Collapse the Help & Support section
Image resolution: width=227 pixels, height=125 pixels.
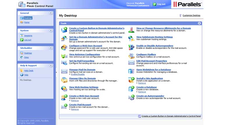pyautogui.click(x=51, y=65)
